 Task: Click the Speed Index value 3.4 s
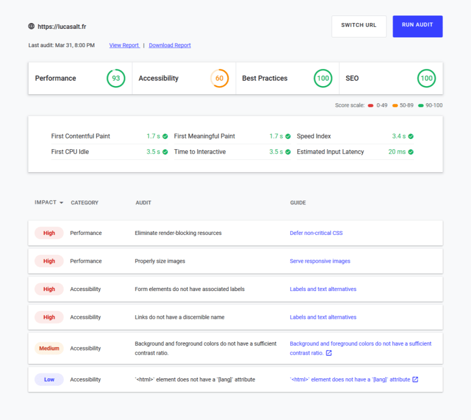pos(399,136)
